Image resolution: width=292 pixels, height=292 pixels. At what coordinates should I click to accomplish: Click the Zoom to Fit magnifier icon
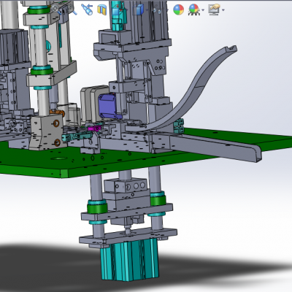pos(56,9)
